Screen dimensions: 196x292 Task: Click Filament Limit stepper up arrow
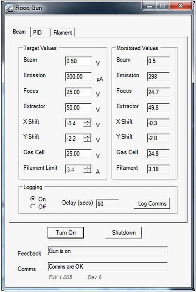[x=87, y=167]
